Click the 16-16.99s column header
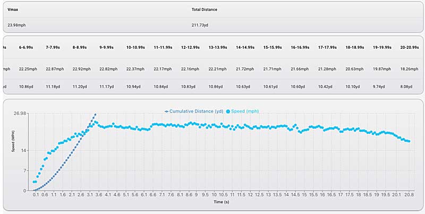 [x=300, y=47]
